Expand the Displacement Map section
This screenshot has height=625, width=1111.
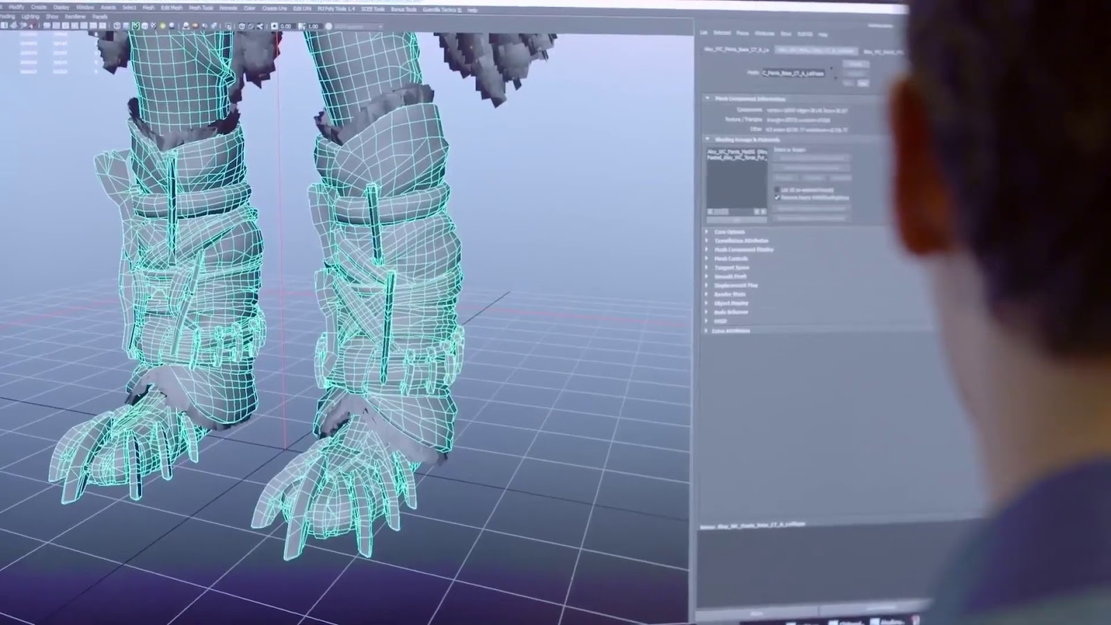coord(708,285)
